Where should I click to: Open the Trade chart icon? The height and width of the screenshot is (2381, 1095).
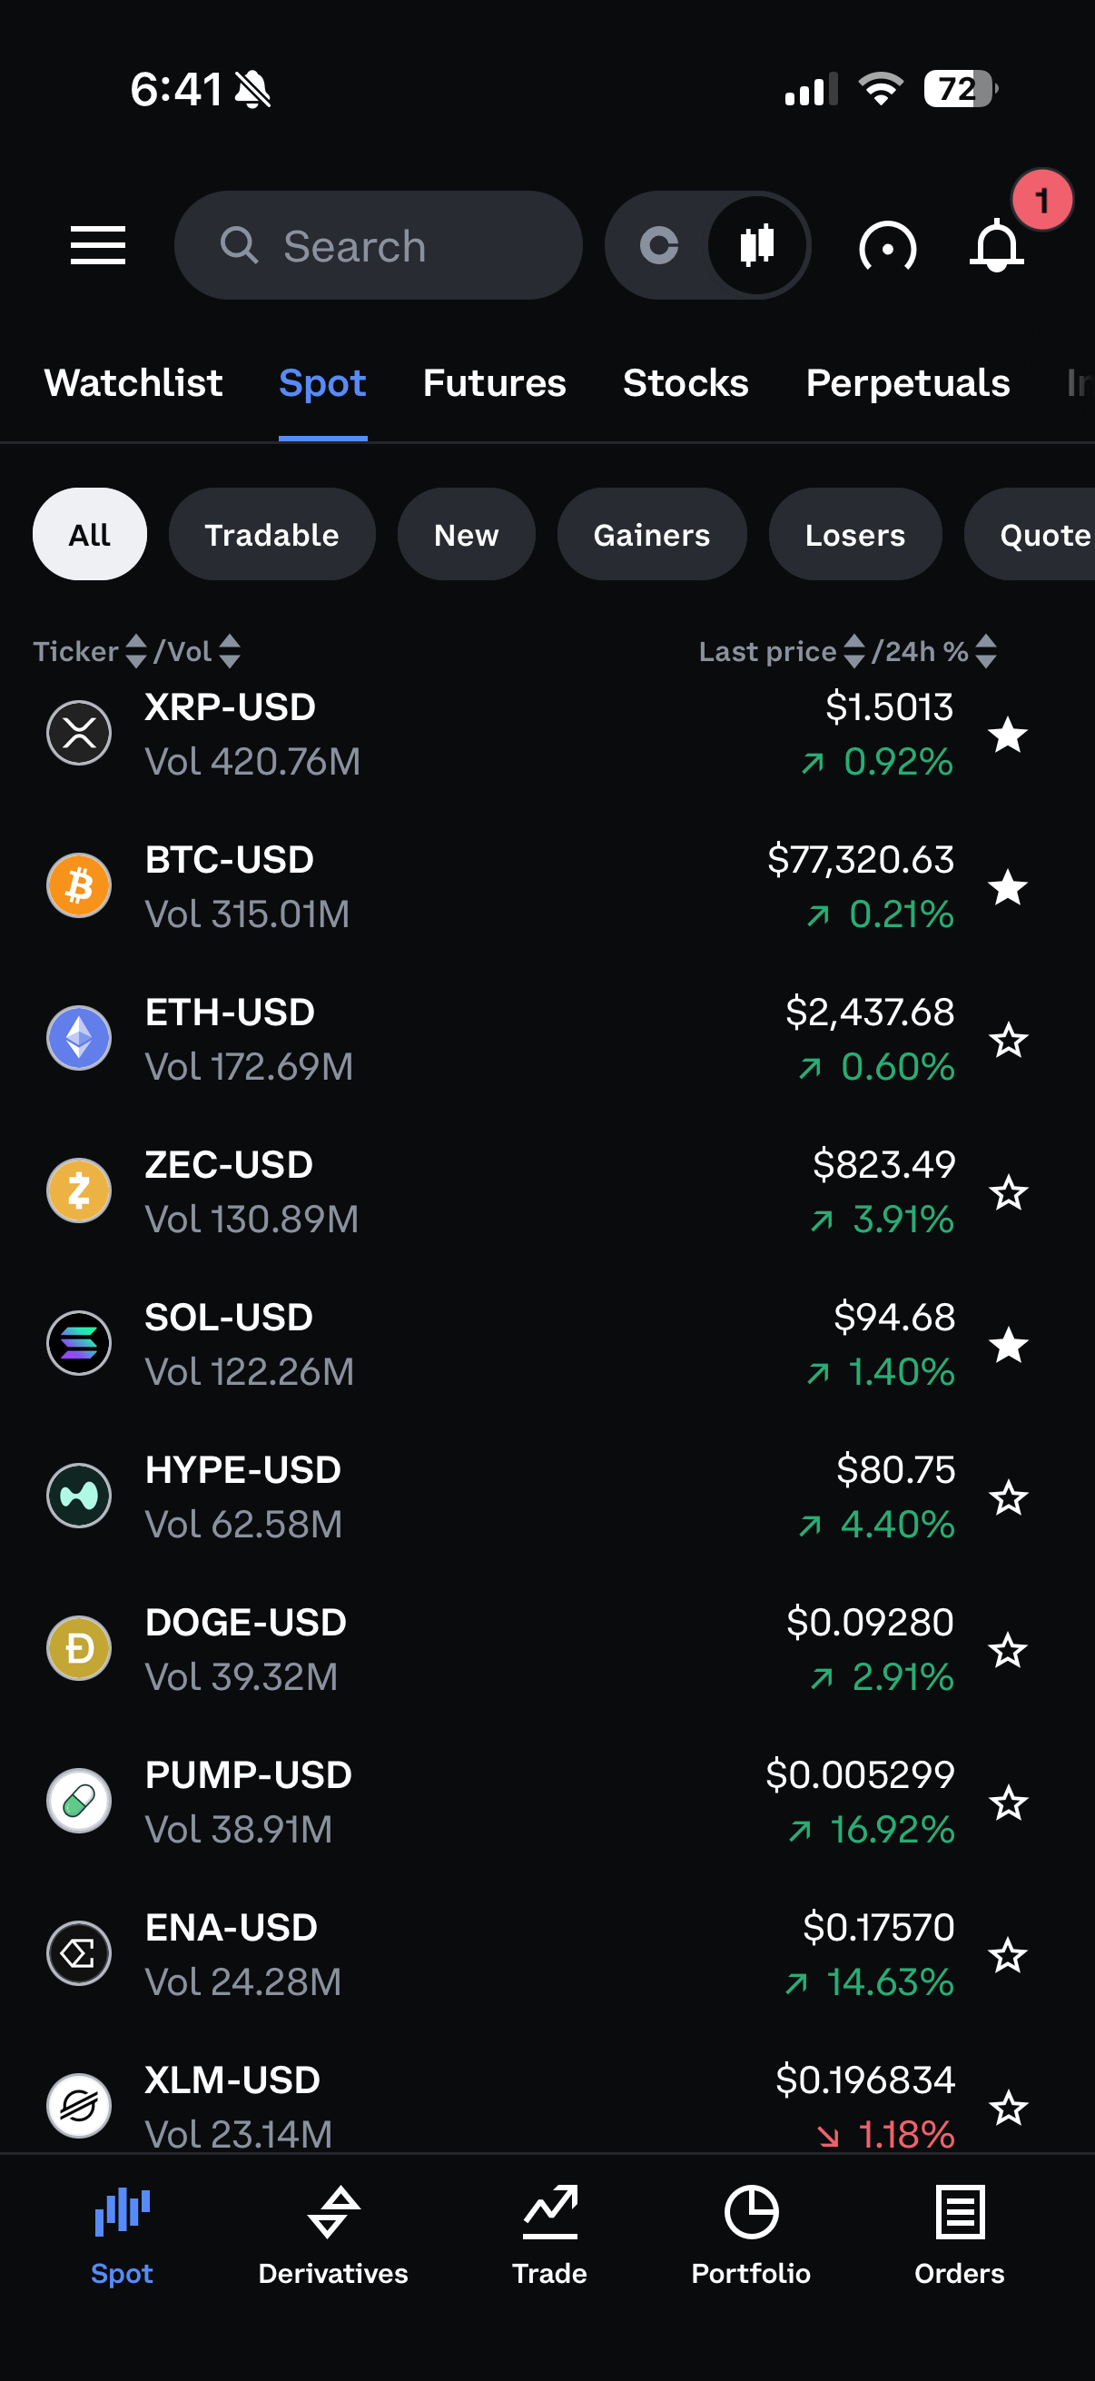pos(550,2211)
